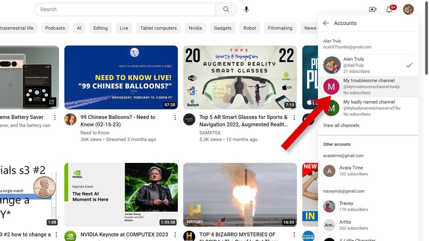
Task: Click inside the Search input field
Action: (x=125, y=10)
